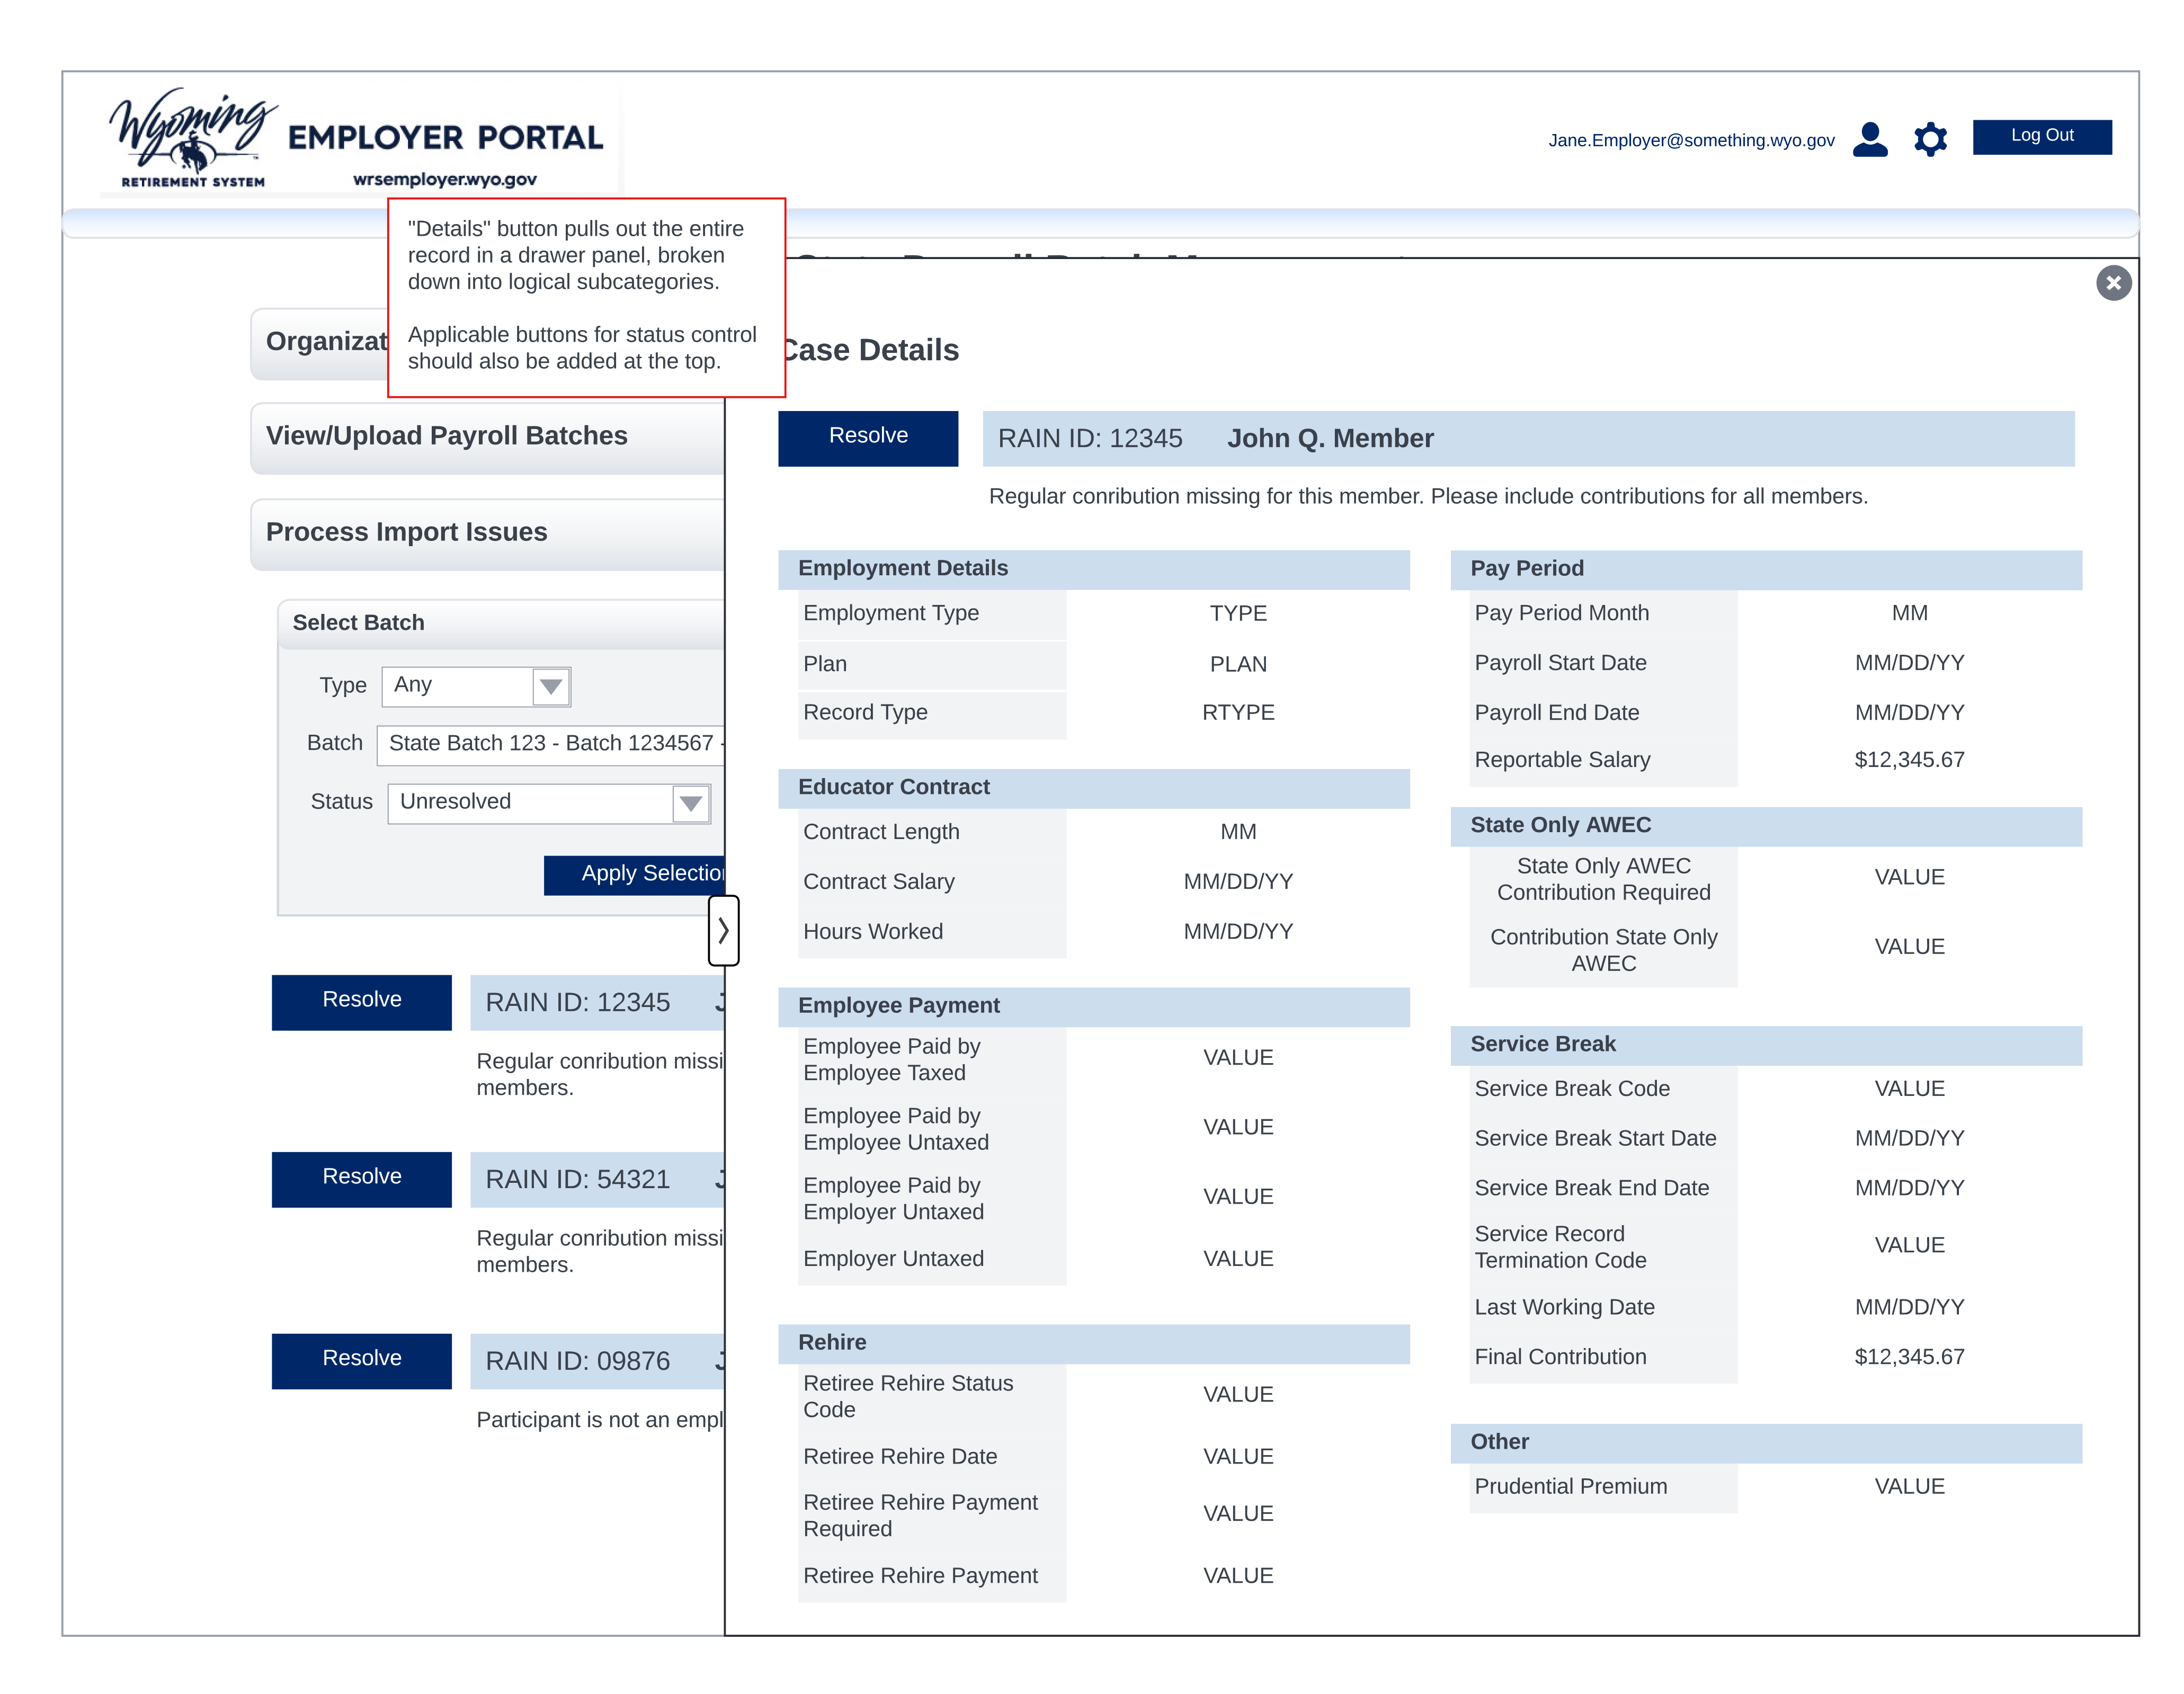
Task: Click the Last Working Date label
Action: pos(1564,1308)
